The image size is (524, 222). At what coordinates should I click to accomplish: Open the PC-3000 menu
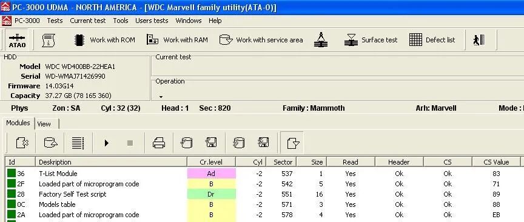point(27,21)
